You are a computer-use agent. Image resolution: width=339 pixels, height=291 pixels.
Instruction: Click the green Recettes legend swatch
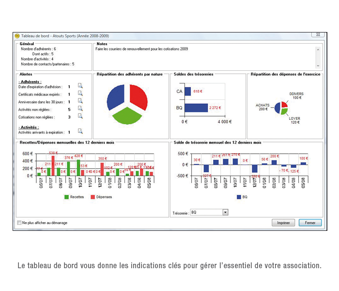[x=66, y=197]
